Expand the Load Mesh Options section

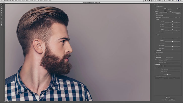tap(155, 52)
